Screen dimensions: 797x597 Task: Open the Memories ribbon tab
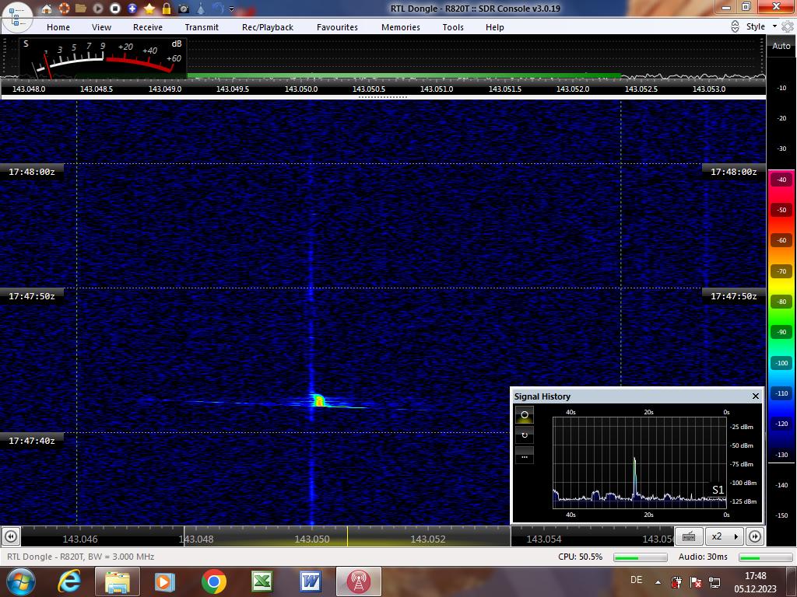pos(401,27)
